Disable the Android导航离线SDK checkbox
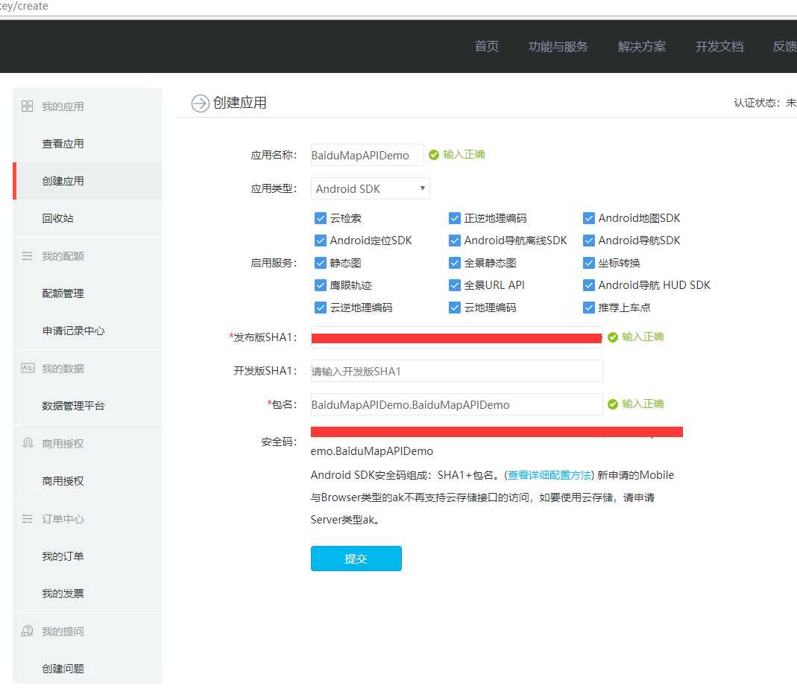The image size is (797, 697). pyautogui.click(x=454, y=241)
